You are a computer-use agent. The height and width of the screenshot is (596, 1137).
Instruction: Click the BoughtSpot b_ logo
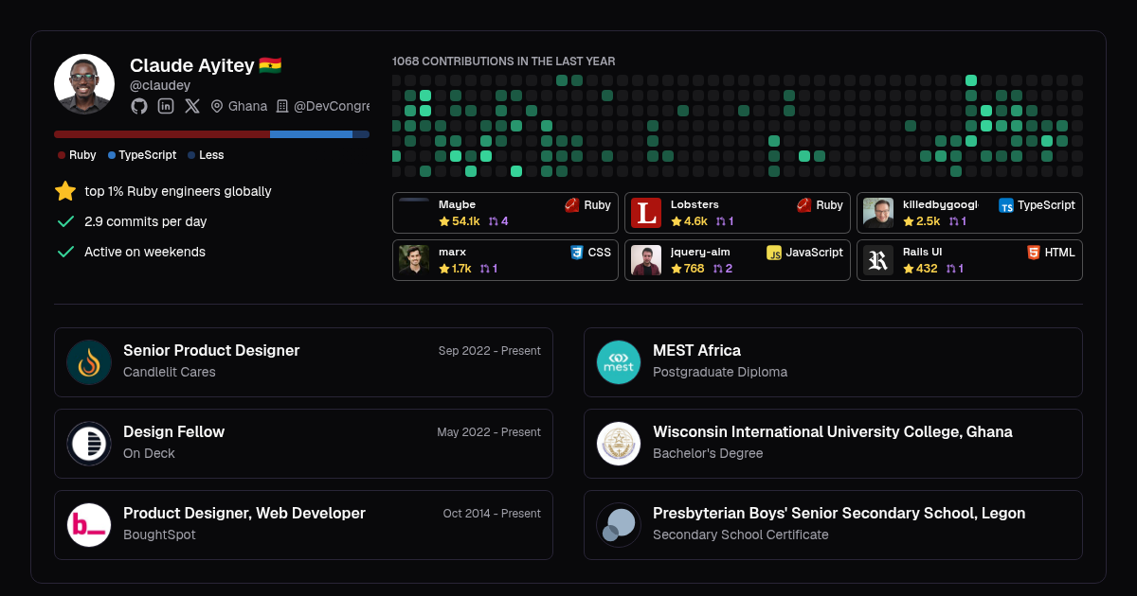click(89, 525)
